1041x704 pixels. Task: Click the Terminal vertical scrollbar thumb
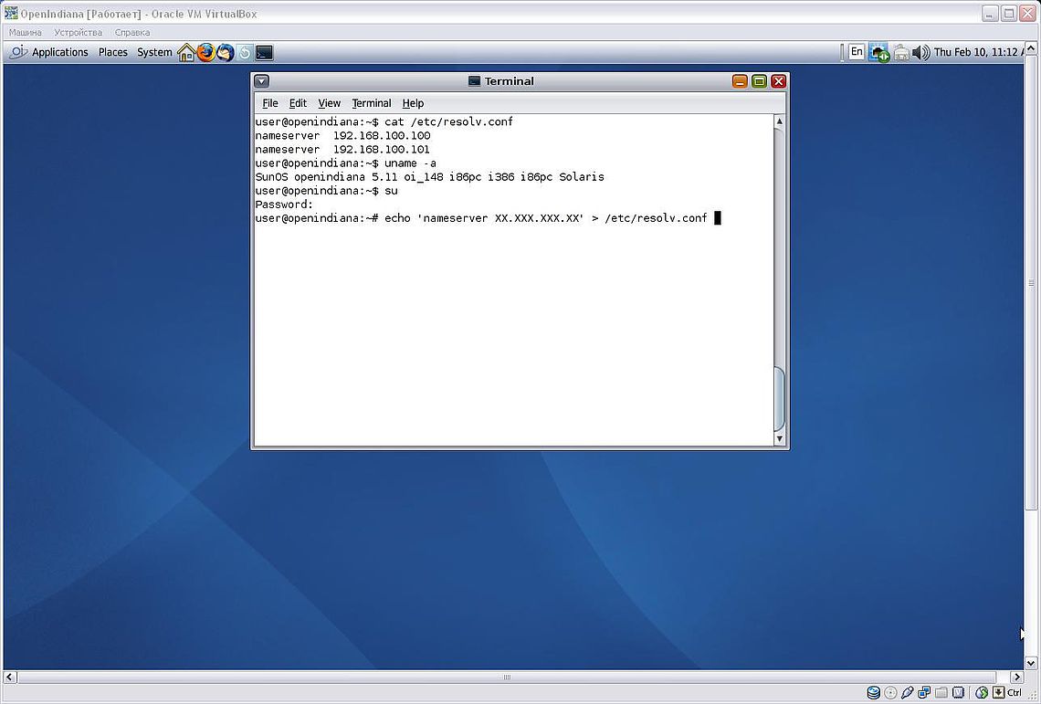coord(780,398)
